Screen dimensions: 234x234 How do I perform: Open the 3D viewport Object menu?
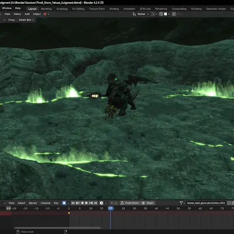pos(37,14)
